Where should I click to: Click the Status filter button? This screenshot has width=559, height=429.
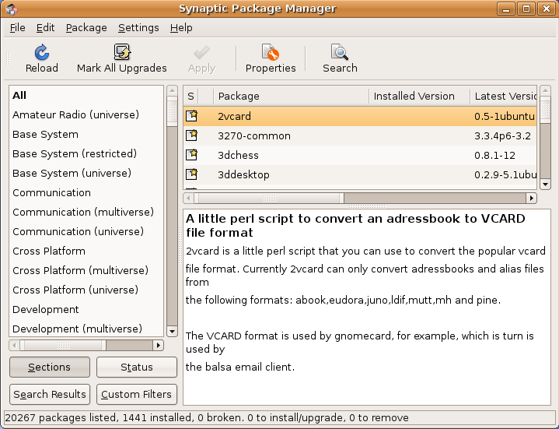point(137,367)
